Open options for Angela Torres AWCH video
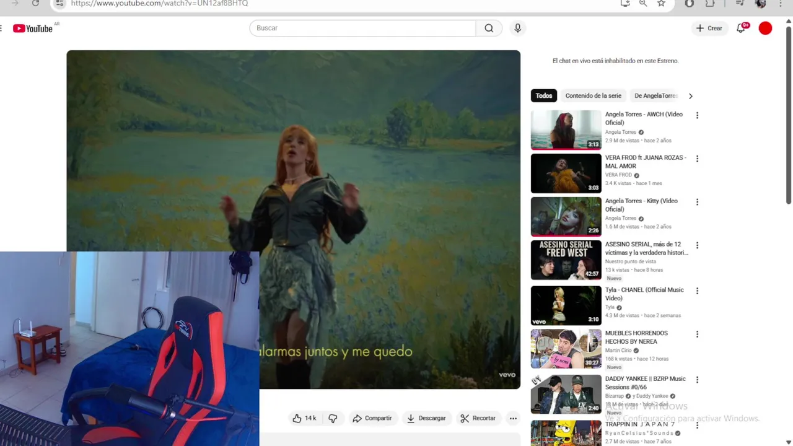Viewport: 793px width, 446px height. pos(697,115)
